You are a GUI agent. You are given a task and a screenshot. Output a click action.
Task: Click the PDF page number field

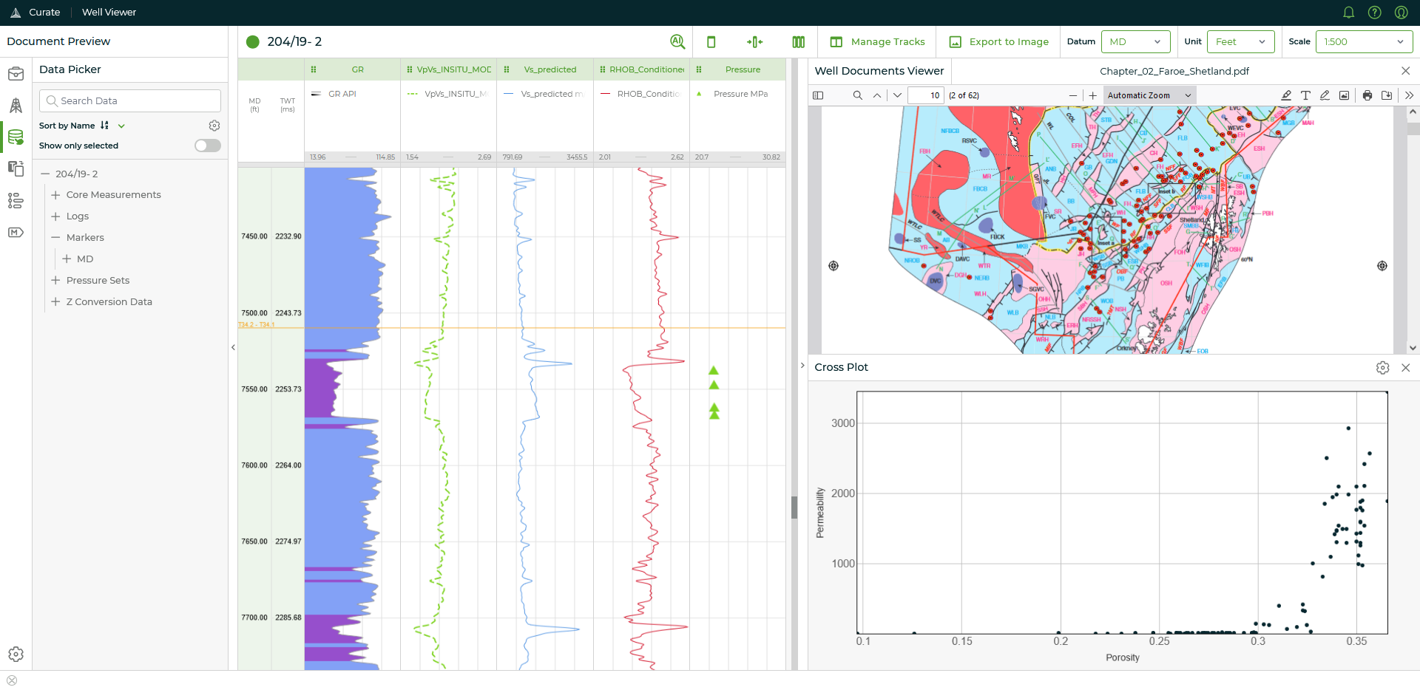(x=926, y=95)
